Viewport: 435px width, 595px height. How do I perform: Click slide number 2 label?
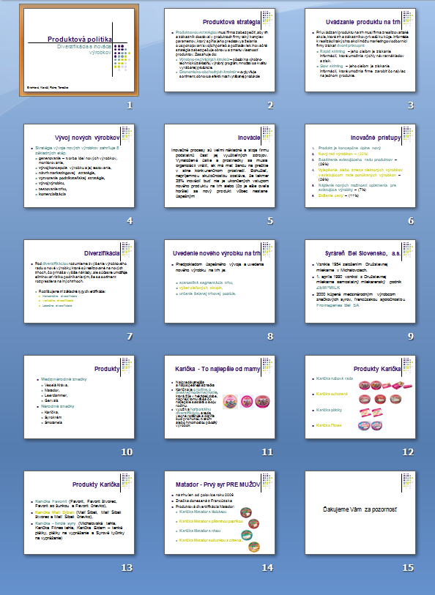(x=270, y=105)
